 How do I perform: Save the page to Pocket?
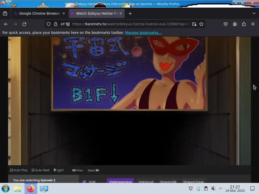tap(225, 24)
